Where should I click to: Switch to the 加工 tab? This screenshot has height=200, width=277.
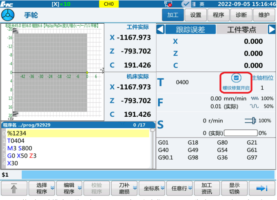[173, 15]
